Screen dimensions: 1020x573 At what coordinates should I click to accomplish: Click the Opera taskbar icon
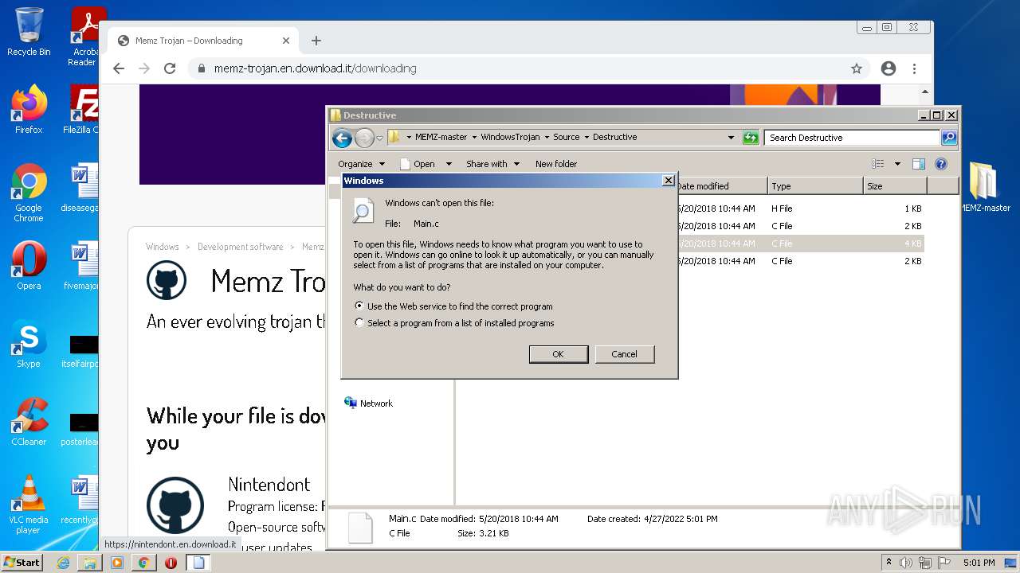171,563
